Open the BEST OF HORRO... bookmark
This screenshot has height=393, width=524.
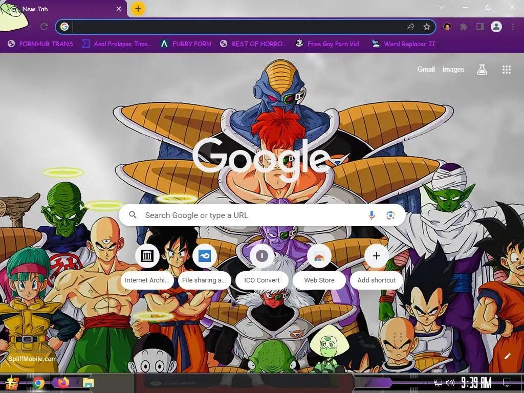[254, 44]
